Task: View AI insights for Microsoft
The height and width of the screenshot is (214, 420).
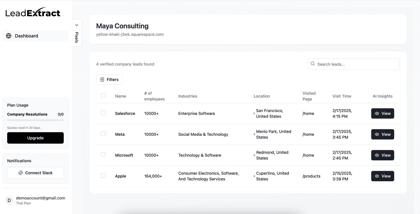Action: tap(382, 155)
